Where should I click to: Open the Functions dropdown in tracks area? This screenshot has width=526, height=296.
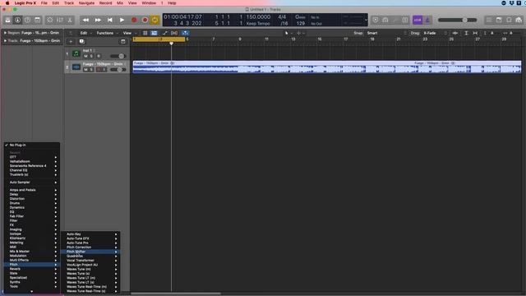pos(107,33)
